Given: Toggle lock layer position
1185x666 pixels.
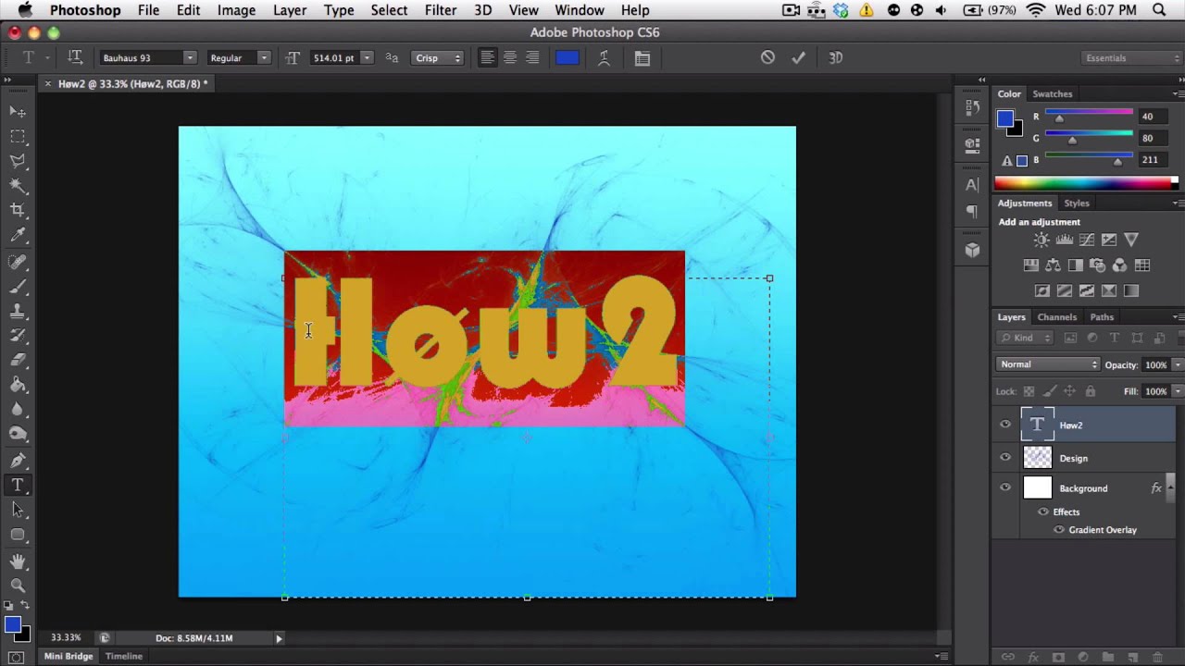Looking at the screenshot, I should (x=1069, y=391).
